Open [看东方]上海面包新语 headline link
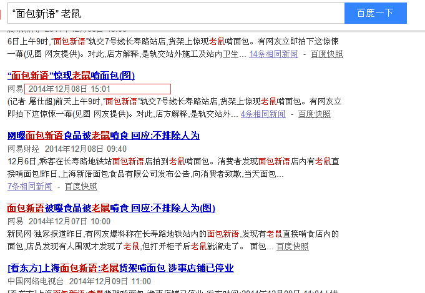Screen dimensions: 425x293 120,268
